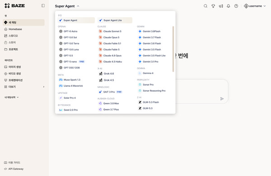Open the help question-mark icon
271x176 pixels.
coord(236,6)
